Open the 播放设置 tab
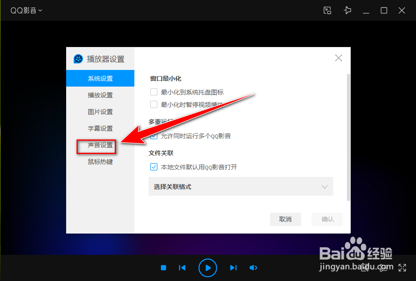This screenshot has width=416, height=281. click(x=100, y=95)
